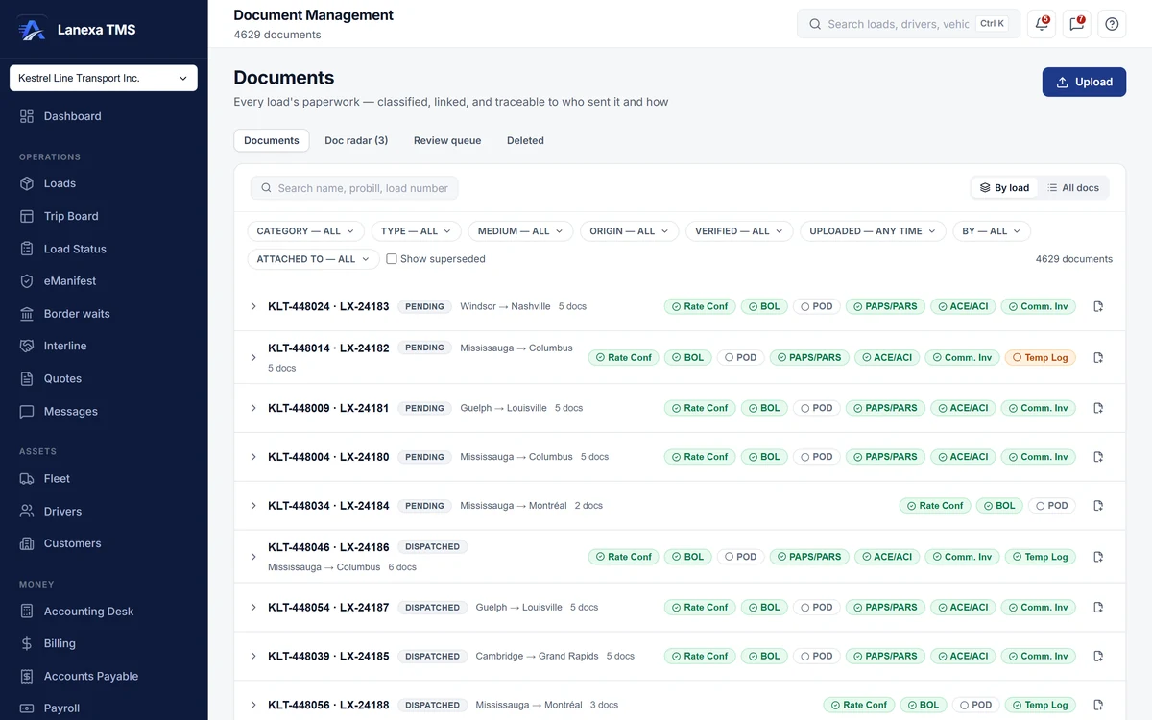Click the Accounts Payable sidebar icon
The height and width of the screenshot is (720, 1152).
click(x=27, y=676)
